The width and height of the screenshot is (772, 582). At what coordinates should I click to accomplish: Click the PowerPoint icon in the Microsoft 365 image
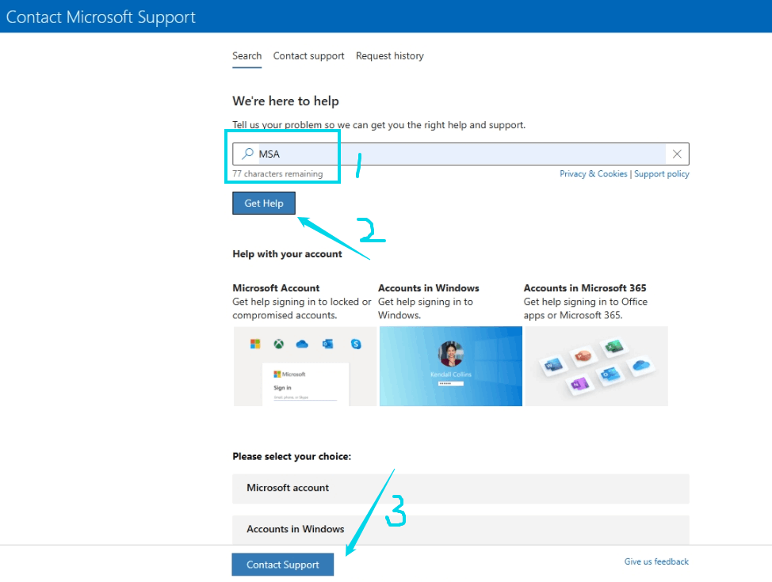583,357
